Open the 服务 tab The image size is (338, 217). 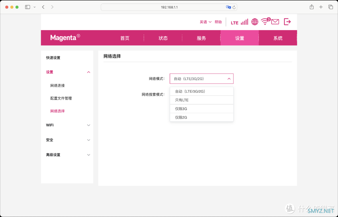tap(201, 38)
